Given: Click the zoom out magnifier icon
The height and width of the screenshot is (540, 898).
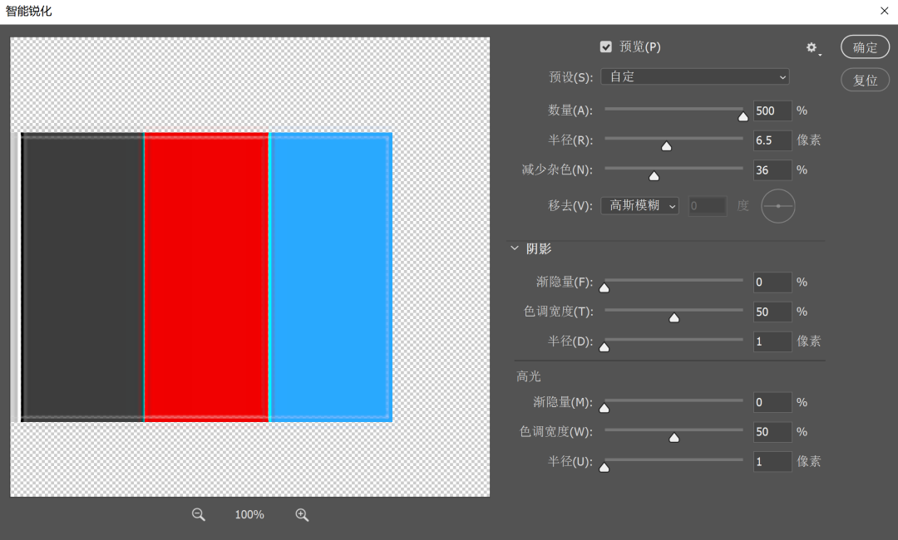Looking at the screenshot, I should coord(198,515).
